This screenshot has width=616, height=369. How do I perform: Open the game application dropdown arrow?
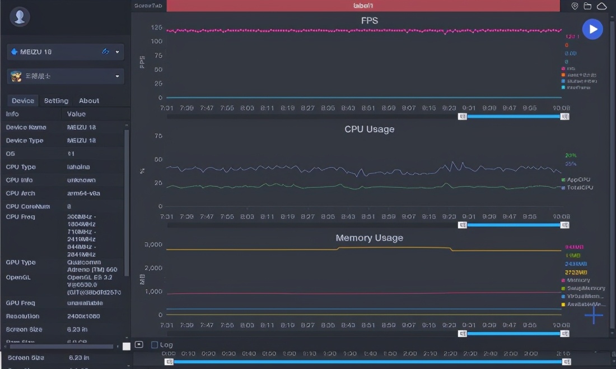117,76
